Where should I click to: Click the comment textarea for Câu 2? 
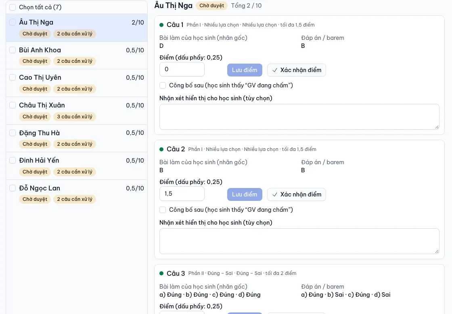point(299,241)
